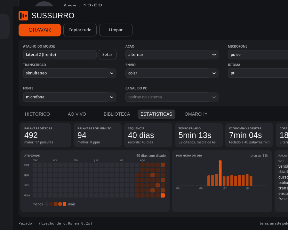Open the BIBLIOTECA tab

(x=117, y=114)
